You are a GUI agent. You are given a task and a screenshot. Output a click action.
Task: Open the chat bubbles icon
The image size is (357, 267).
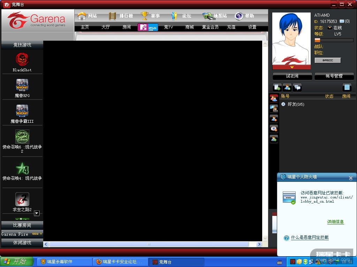297,87
